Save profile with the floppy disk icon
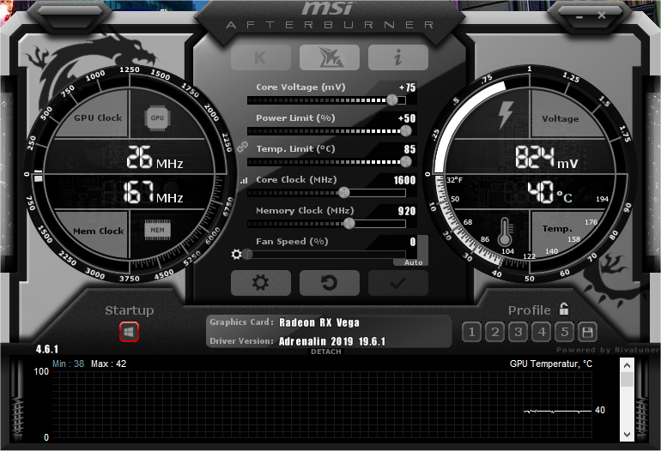661x451 pixels. coord(587,333)
